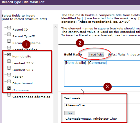The width and height of the screenshot is (140, 123).
Task: Select the Coordonnées décimales tree label
Action: (x=31, y=97)
